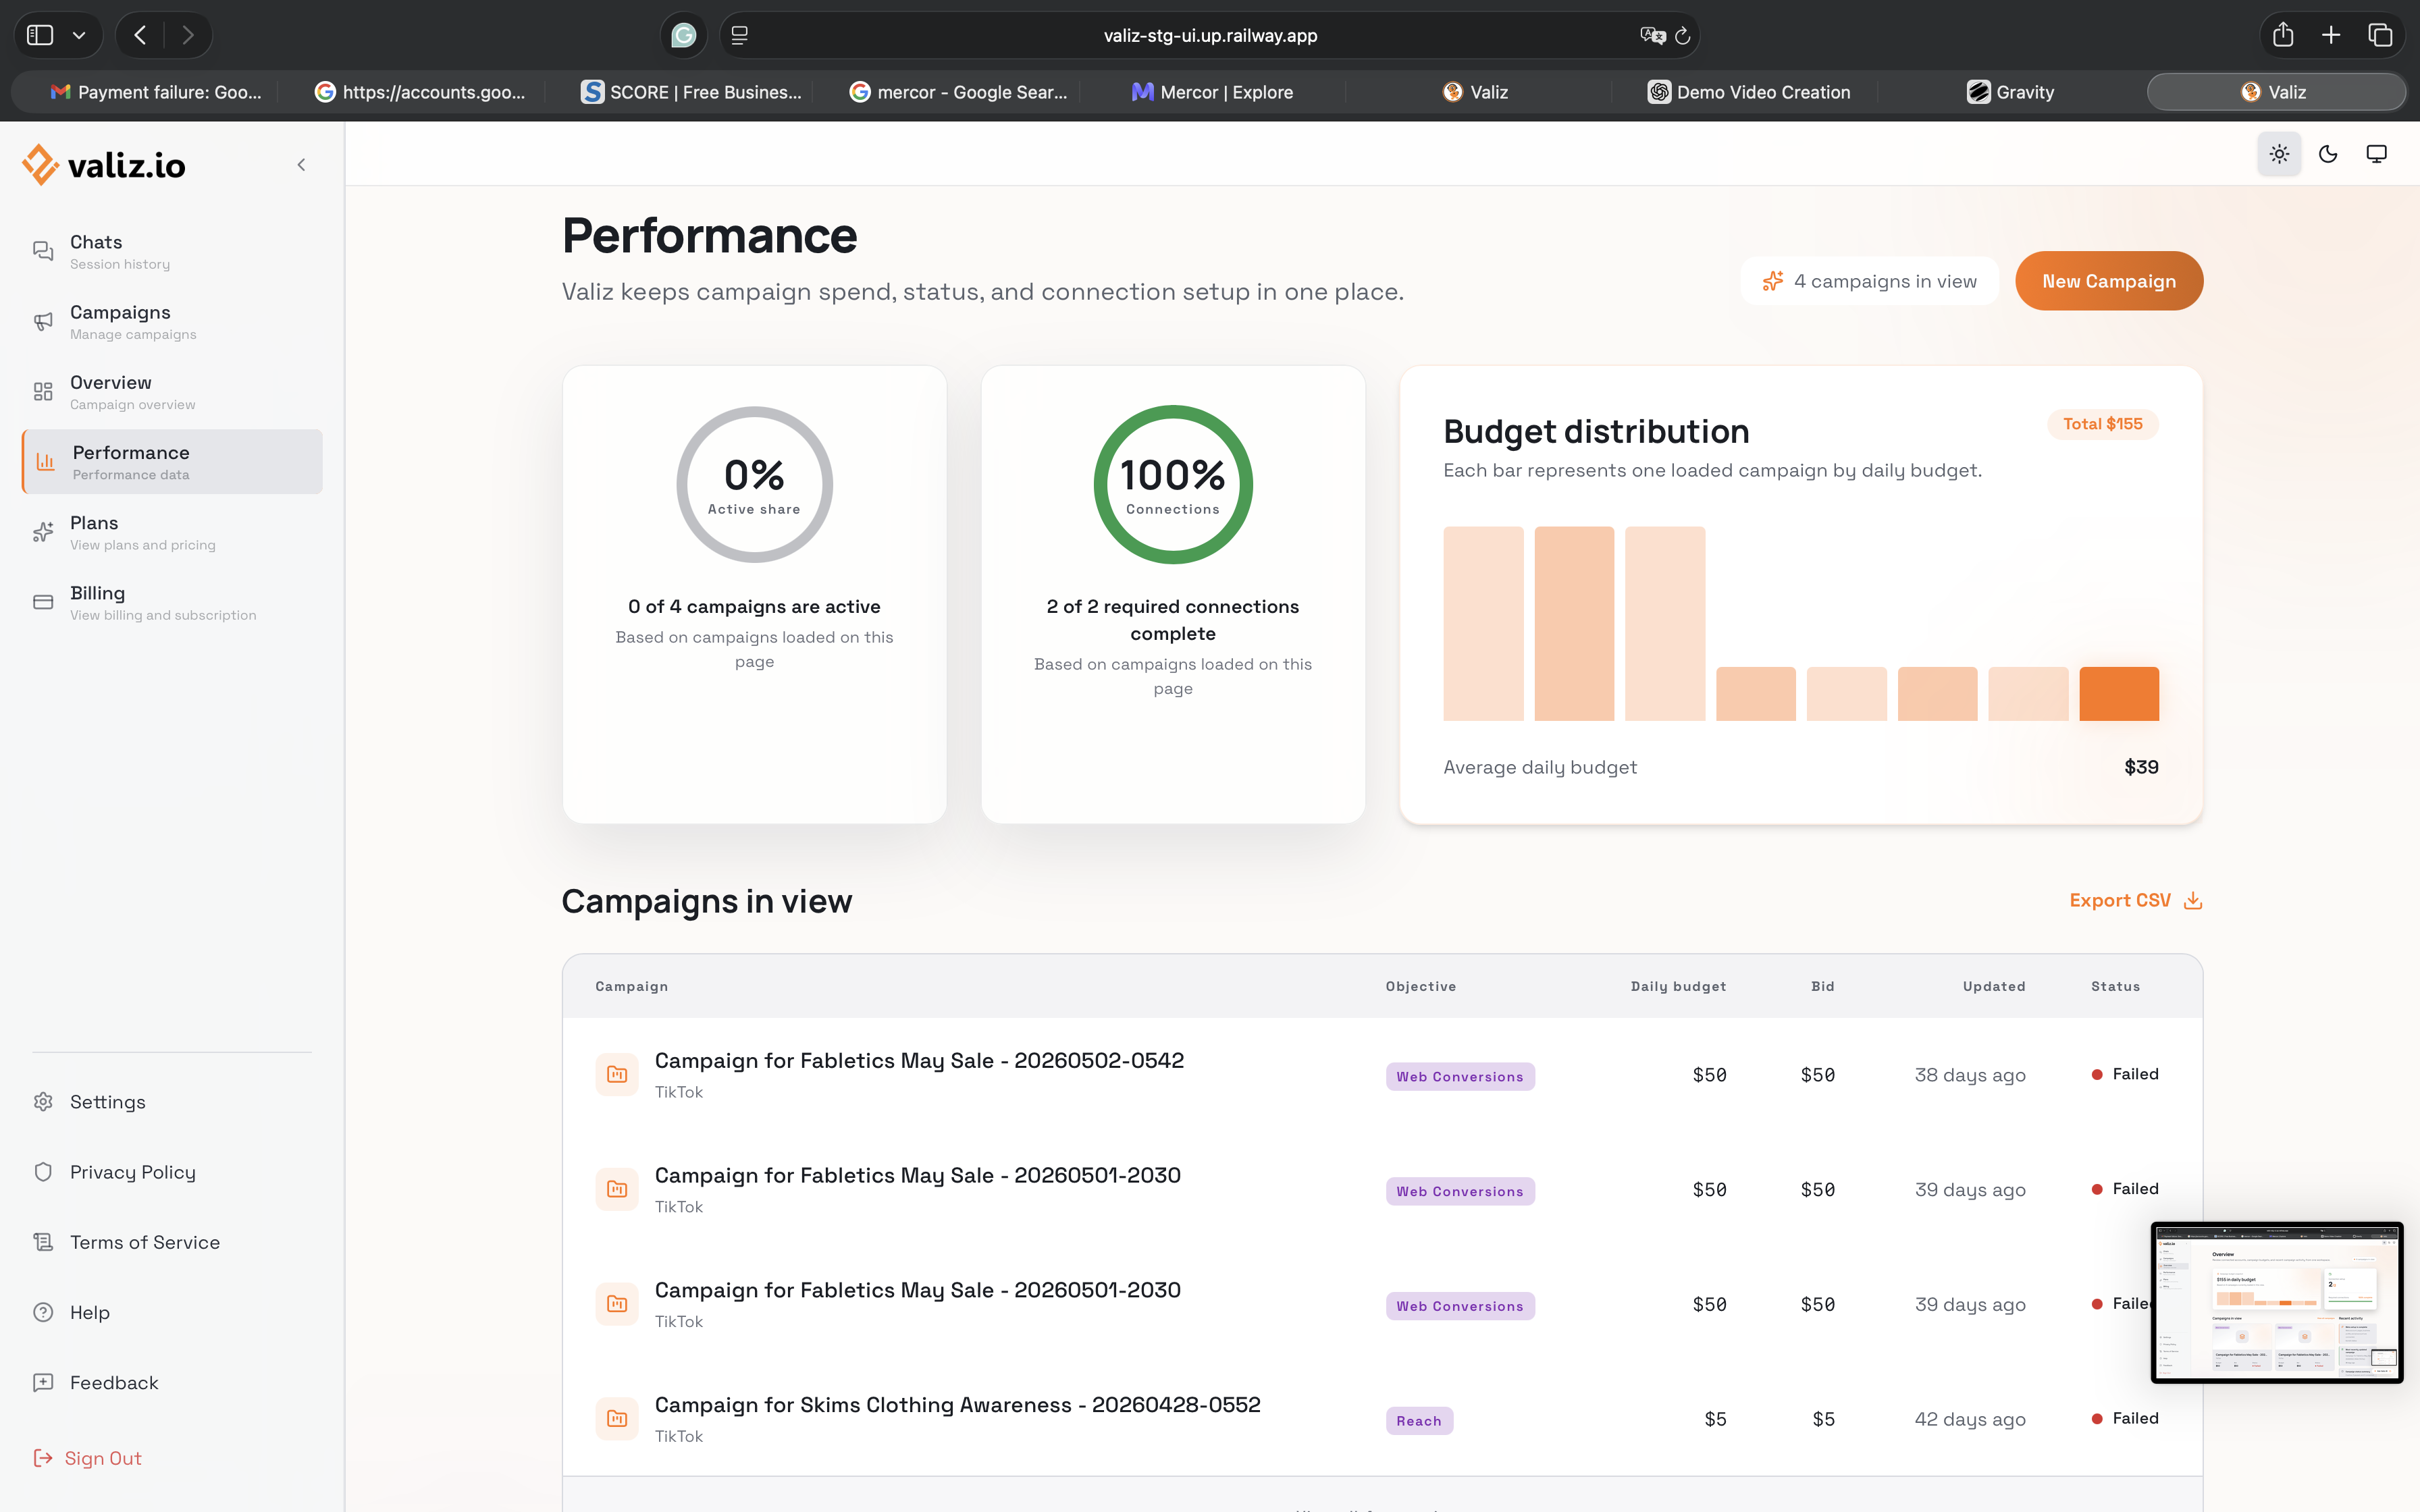The height and width of the screenshot is (1512, 2420).
Task: Open Fabletics May Sale 20260502-0542 campaign
Action: click(919, 1060)
